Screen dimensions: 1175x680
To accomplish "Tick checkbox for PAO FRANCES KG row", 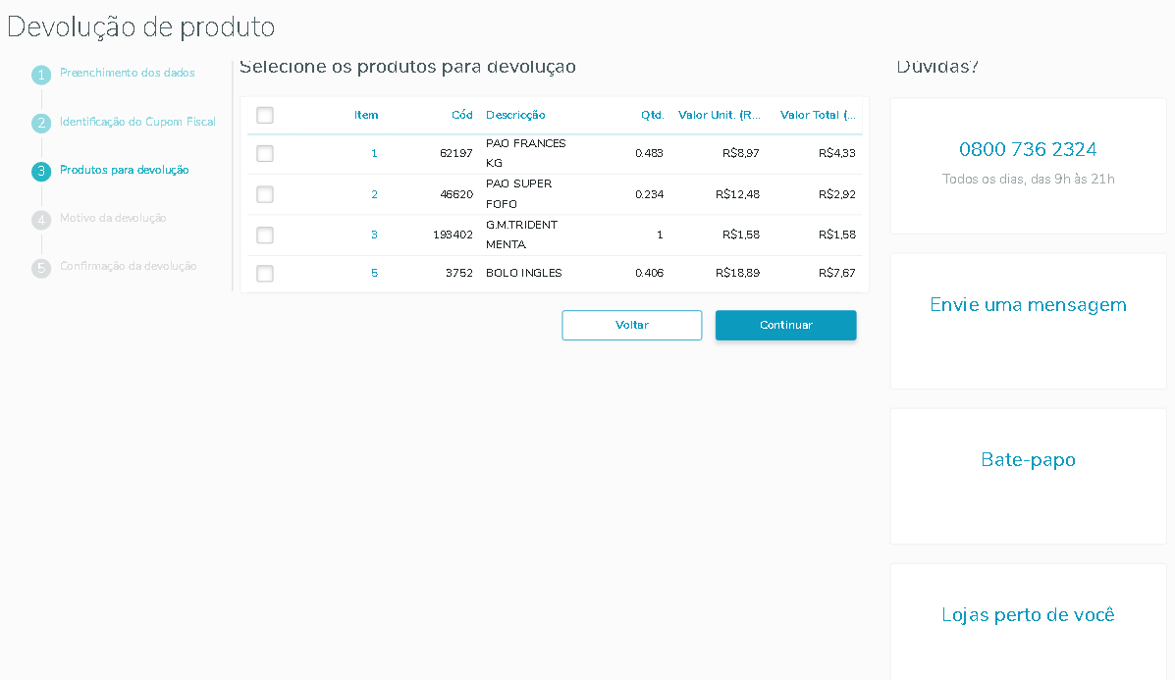I will tap(264, 153).
